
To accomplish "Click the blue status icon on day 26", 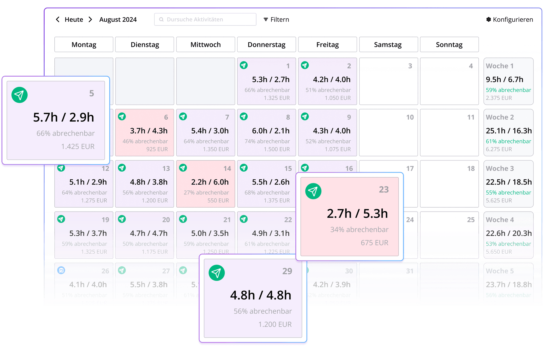I will click(61, 270).
